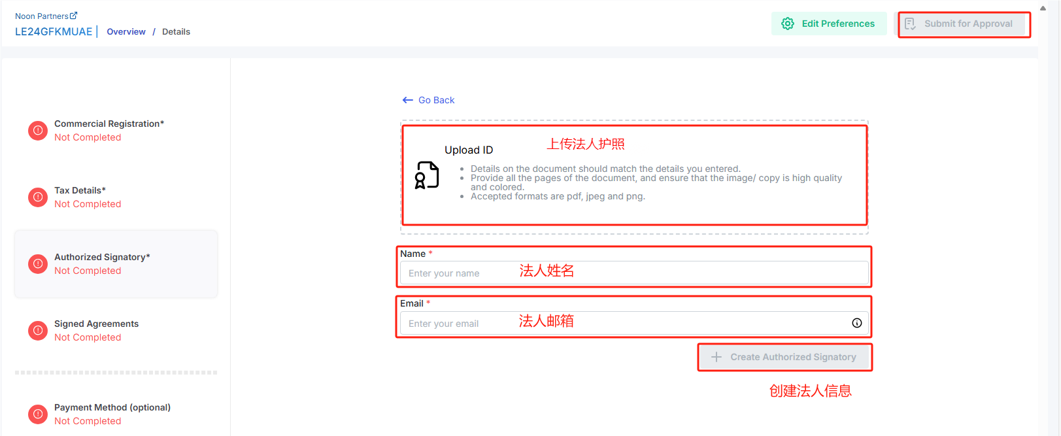The height and width of the screenshot is (436, 1061).
Task: Click the Payment Method warning status icon
Action: 38,414
